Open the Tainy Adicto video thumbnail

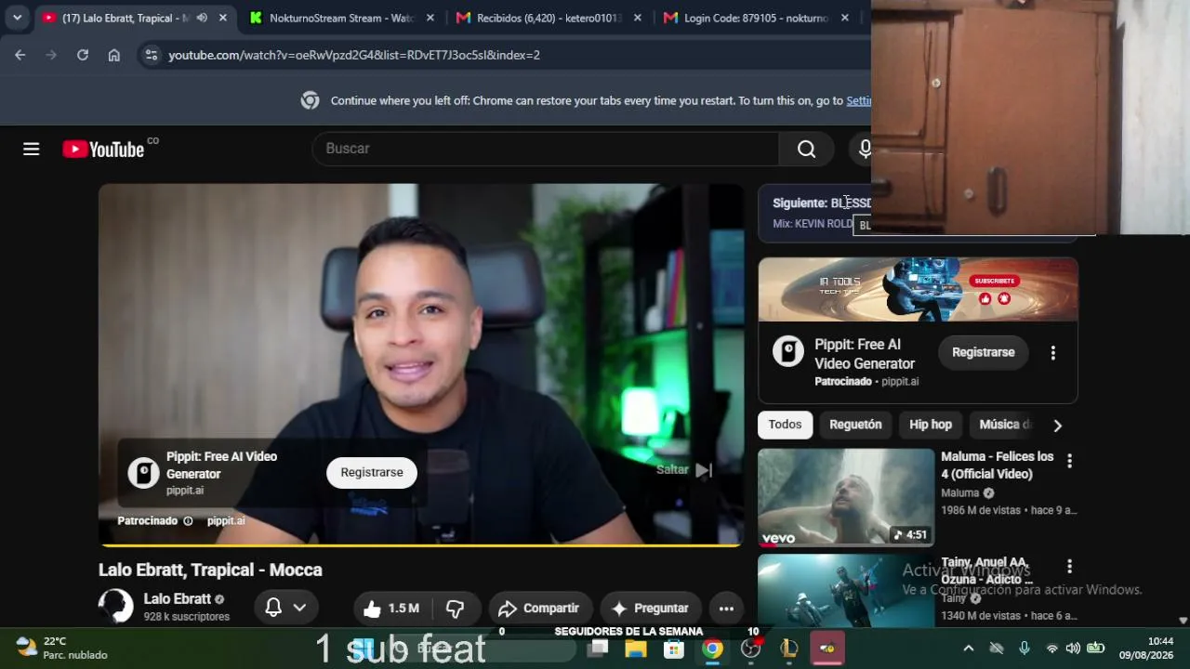pos(846,591)
